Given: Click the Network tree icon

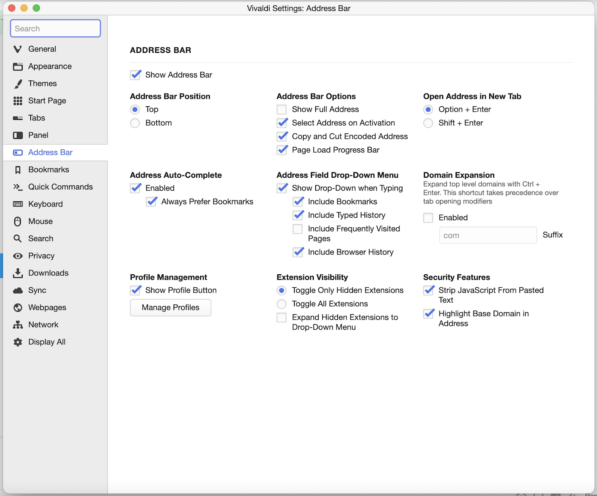Looking at the screenshot, I should point(18,325).
